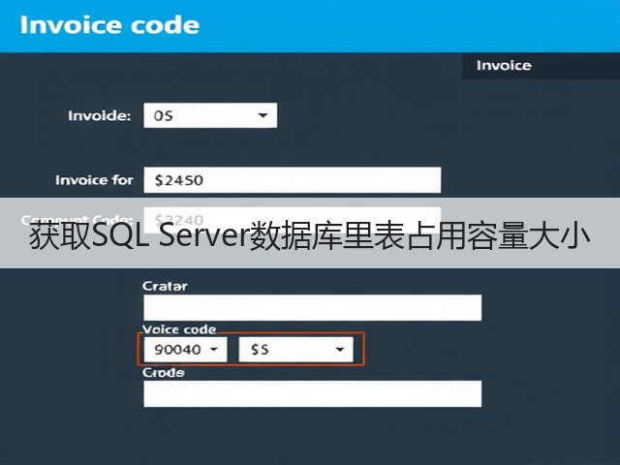Click the blue header bar
The image size is (620, 465).
310,26
